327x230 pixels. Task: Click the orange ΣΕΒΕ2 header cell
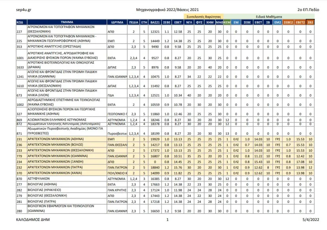pyautogui.click(x=288, y=22)
